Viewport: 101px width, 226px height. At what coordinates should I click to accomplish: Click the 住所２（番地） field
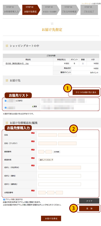tap(60, 176)
